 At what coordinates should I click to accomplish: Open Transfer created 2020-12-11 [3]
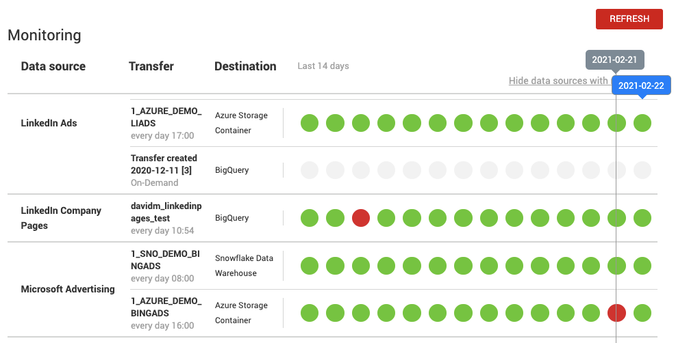coord(164,163)
